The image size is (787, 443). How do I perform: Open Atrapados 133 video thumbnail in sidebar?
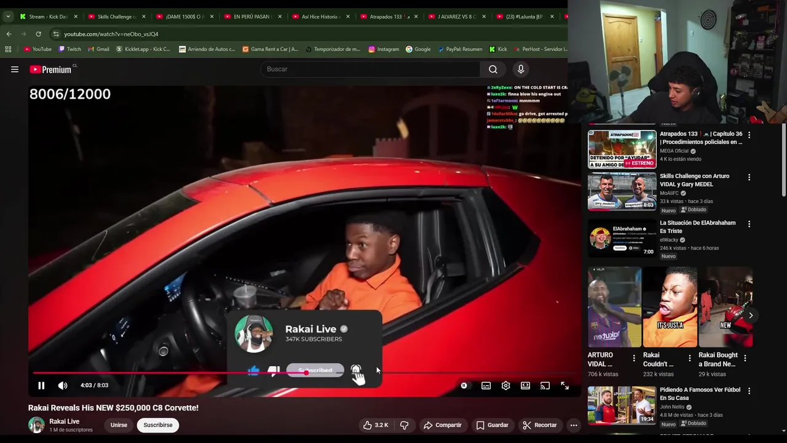pyautogui.click(x=622, y=149)
